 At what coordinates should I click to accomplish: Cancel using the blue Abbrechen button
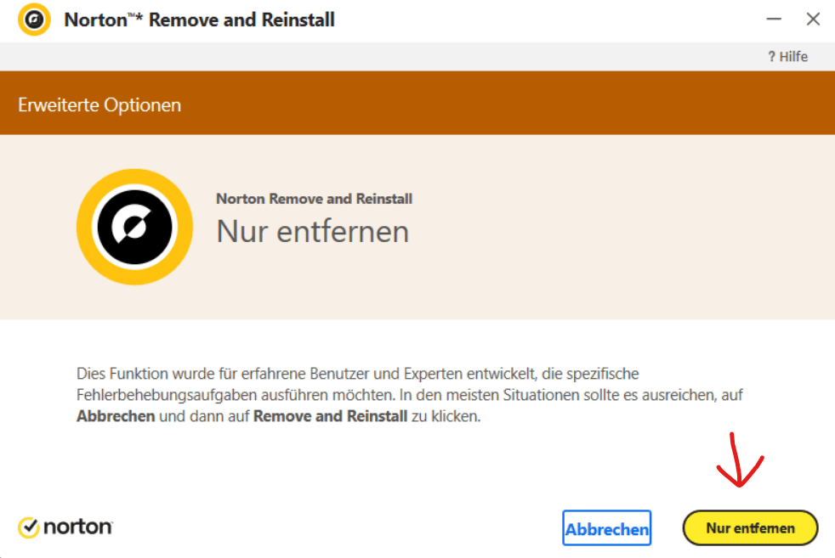[606, 528]
